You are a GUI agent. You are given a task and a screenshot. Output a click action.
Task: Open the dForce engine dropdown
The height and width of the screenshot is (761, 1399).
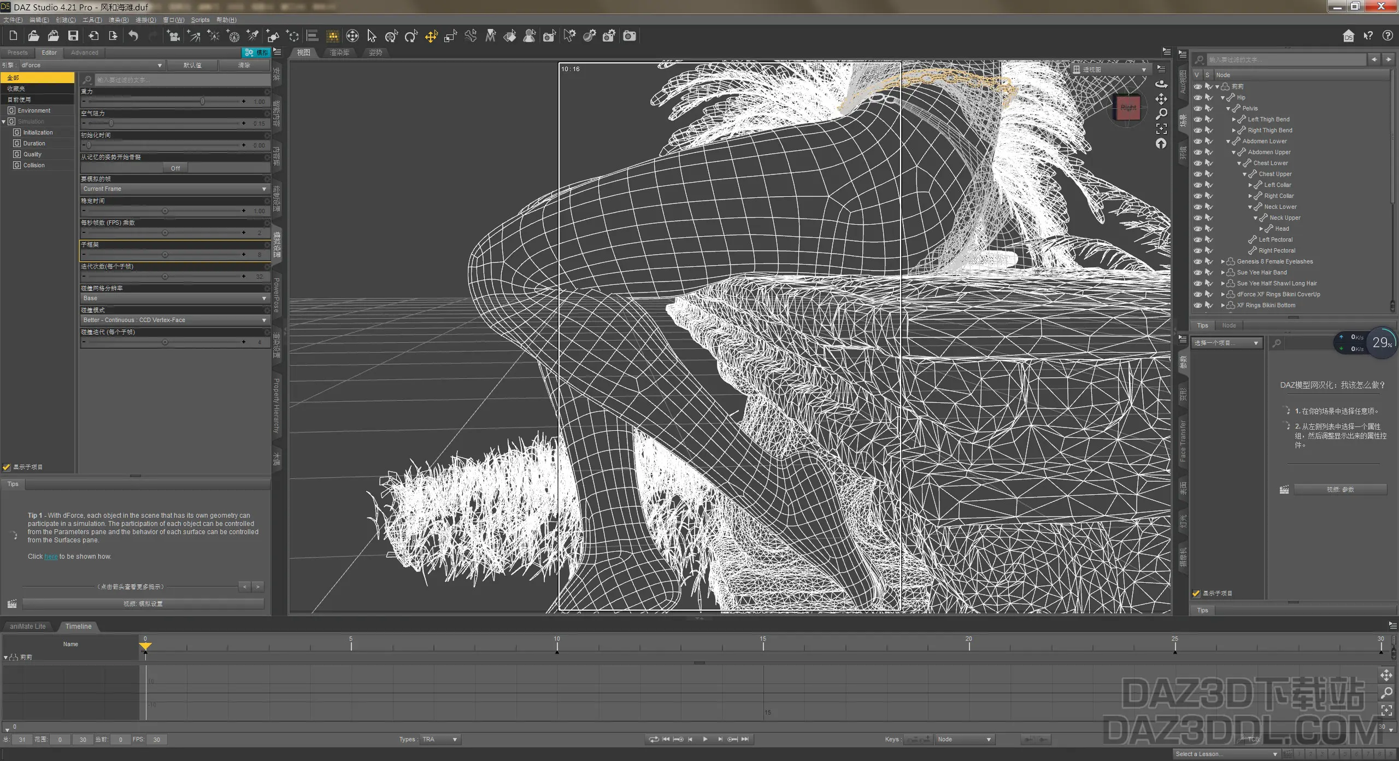tap(92, 65)
